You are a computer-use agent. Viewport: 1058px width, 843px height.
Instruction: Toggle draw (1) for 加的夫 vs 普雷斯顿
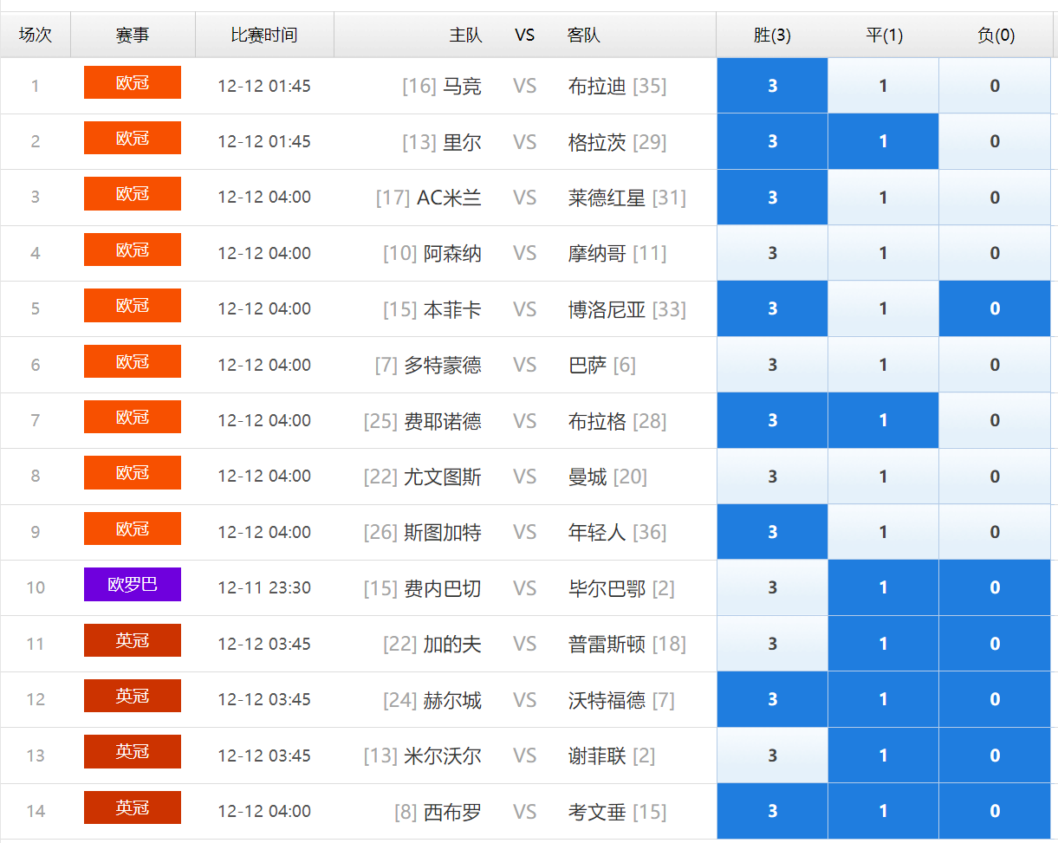coord(883,644)
